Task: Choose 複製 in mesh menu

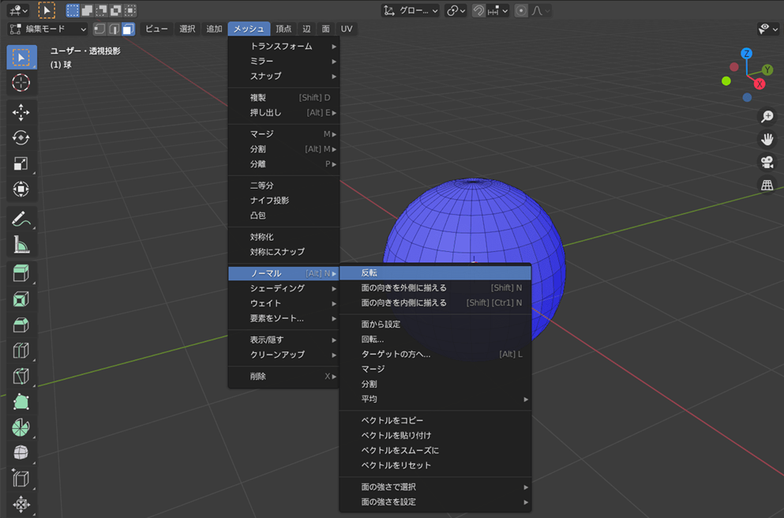Action: tap(283, 97)
